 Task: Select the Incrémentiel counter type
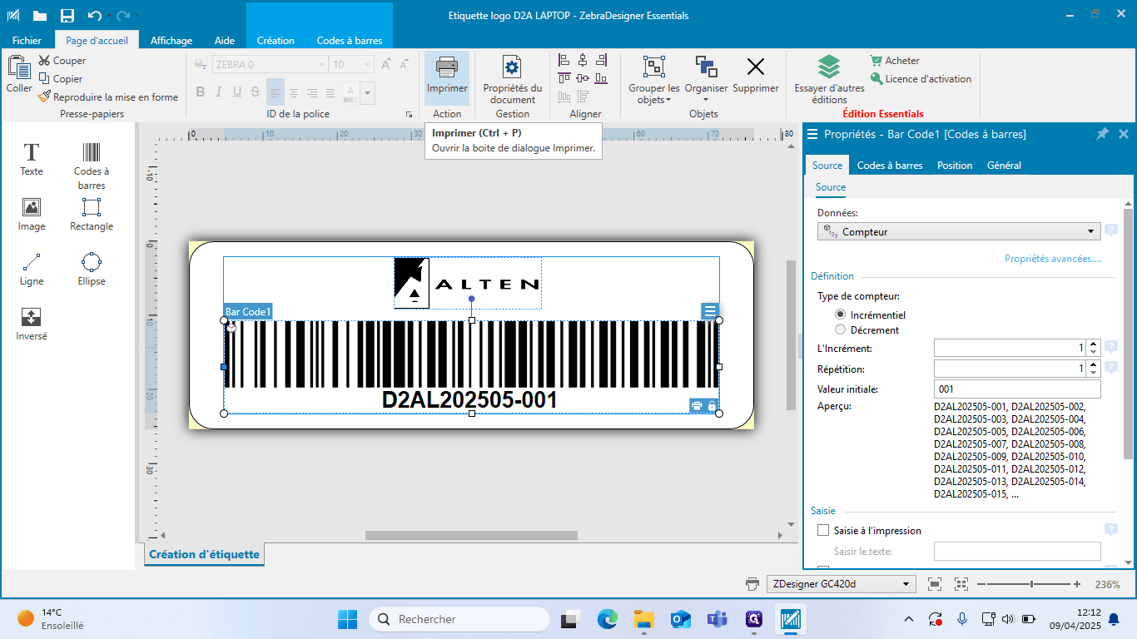(840, 315)
